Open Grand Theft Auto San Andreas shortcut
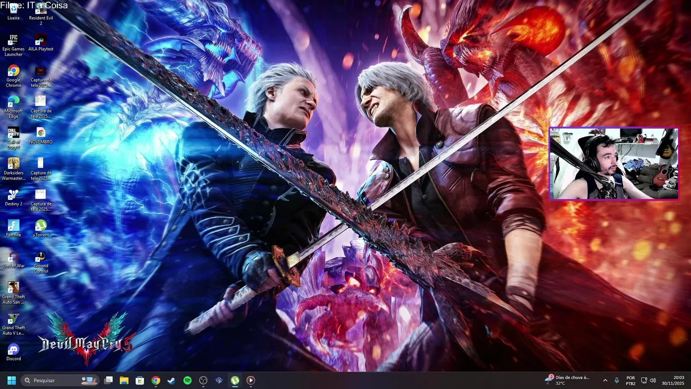 click(x=13, y=293)
